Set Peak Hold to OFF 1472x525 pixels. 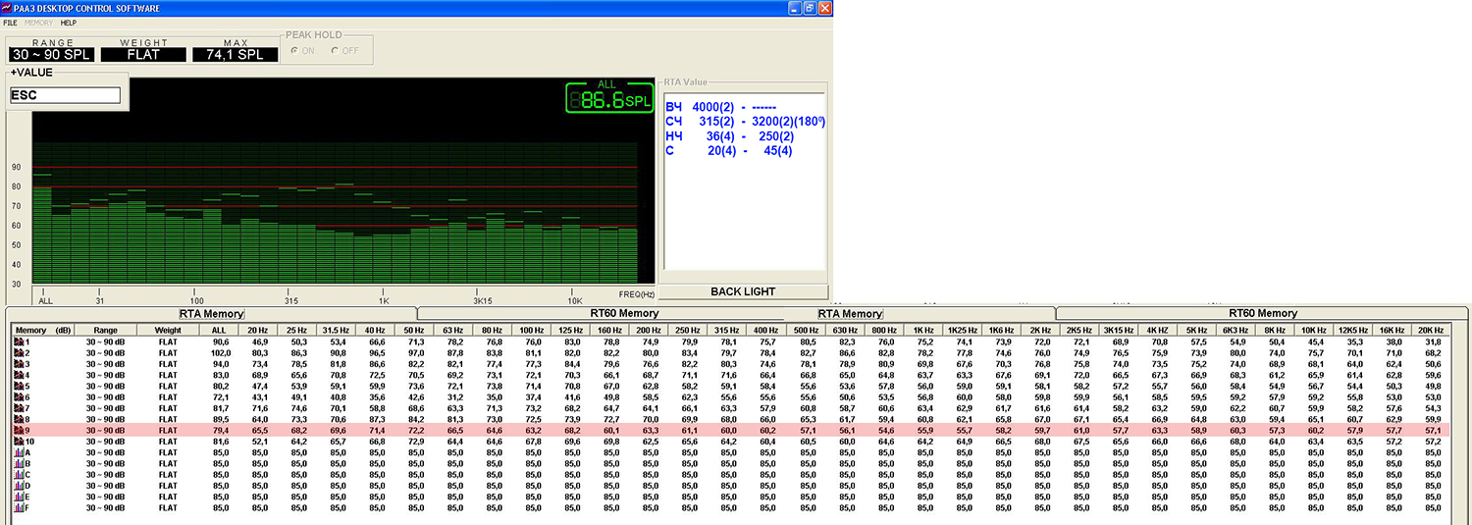click(x=335, y=51)
